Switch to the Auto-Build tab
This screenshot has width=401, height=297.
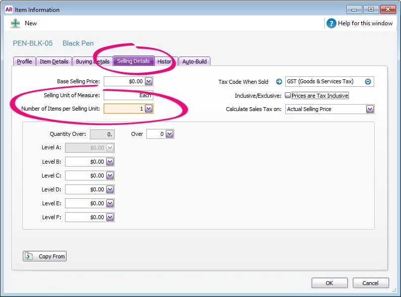(195, 61)
